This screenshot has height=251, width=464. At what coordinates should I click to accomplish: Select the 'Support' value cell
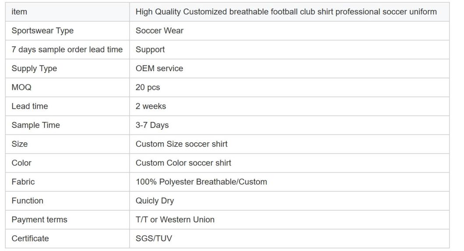150,50
